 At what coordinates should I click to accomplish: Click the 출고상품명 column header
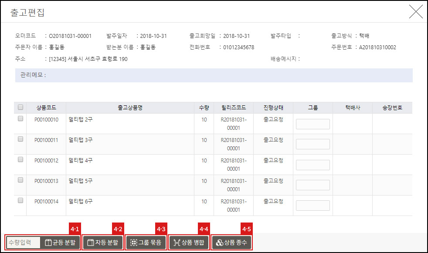click(131, 108)
